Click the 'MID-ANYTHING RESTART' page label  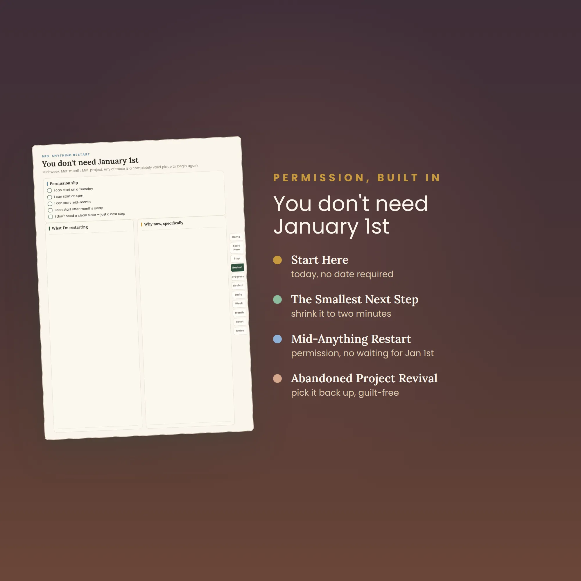tap(66, 155)
